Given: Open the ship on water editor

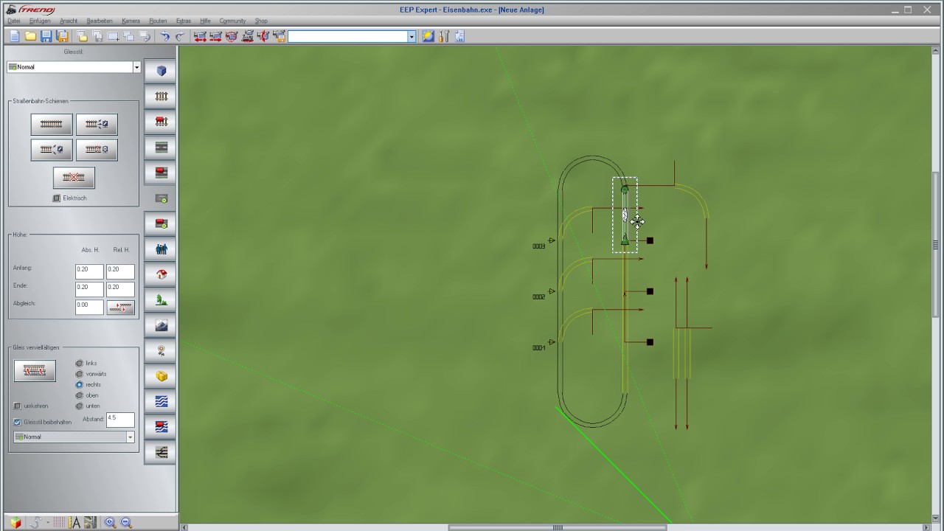Looking at the screenshot, I should tap(160, 427).
